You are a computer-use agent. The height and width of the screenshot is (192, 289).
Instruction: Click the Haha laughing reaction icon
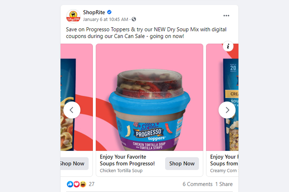(83, 184)
